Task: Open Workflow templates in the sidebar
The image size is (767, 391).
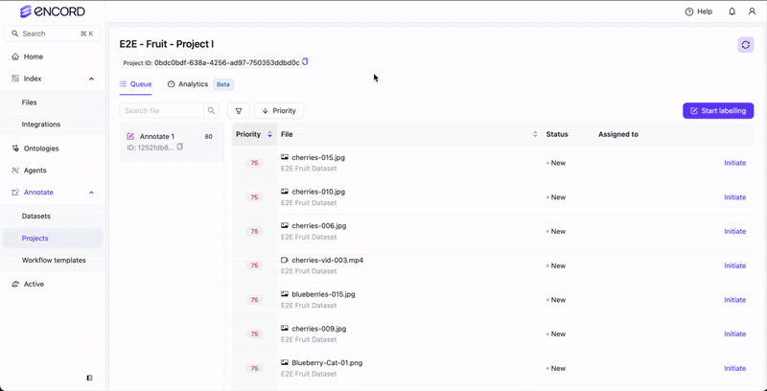Action: tap(53, 261)
